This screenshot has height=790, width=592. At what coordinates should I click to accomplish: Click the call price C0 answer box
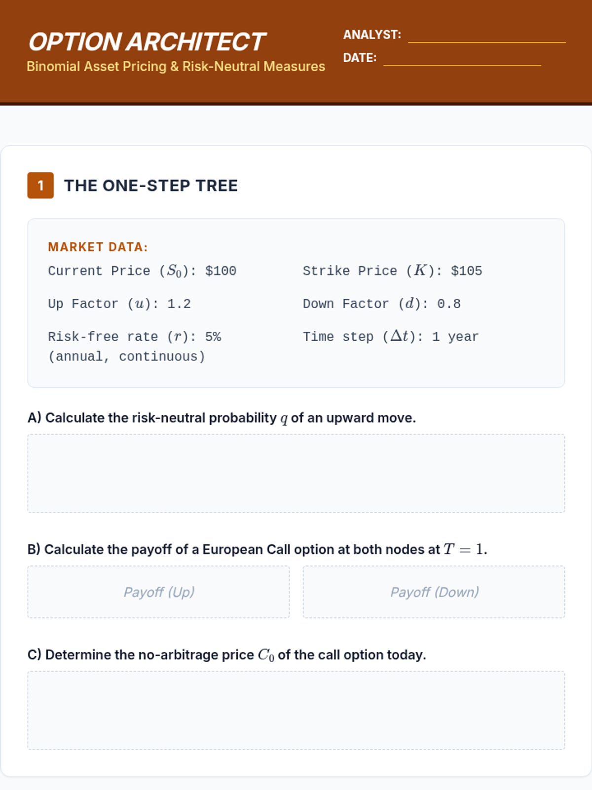pyautogui.click(x=296, y=711)
